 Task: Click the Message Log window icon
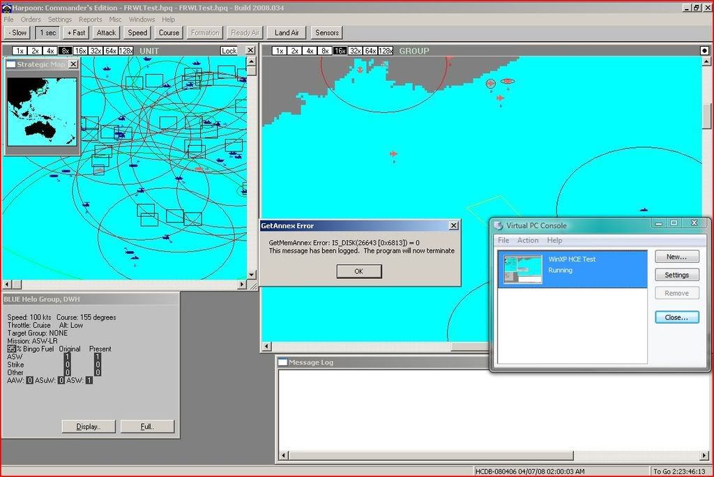pos(283,362)
